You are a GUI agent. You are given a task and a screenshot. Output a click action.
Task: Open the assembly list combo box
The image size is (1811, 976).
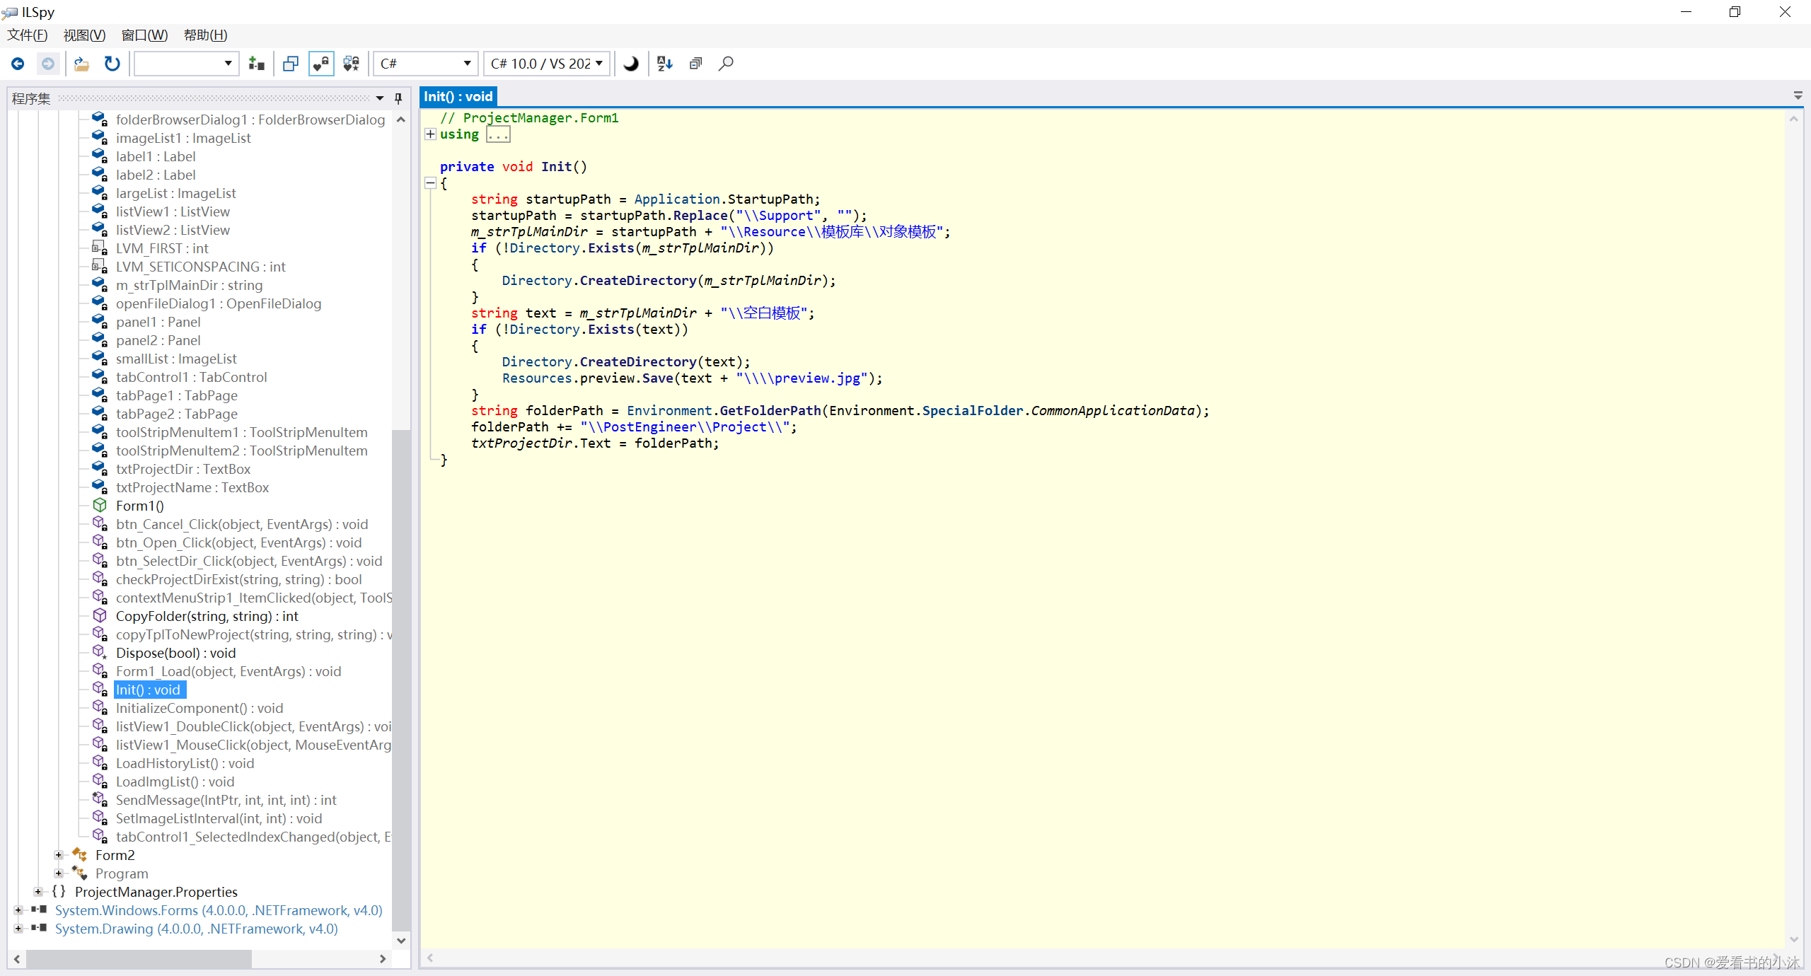(x=187, y=64)
